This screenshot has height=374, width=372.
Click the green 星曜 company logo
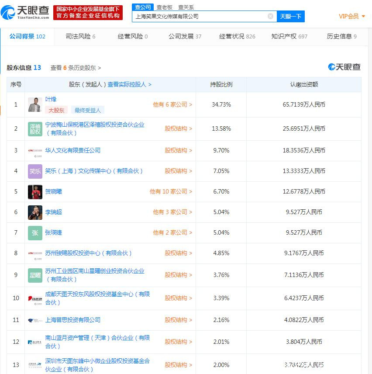click(x=35, y=275)
